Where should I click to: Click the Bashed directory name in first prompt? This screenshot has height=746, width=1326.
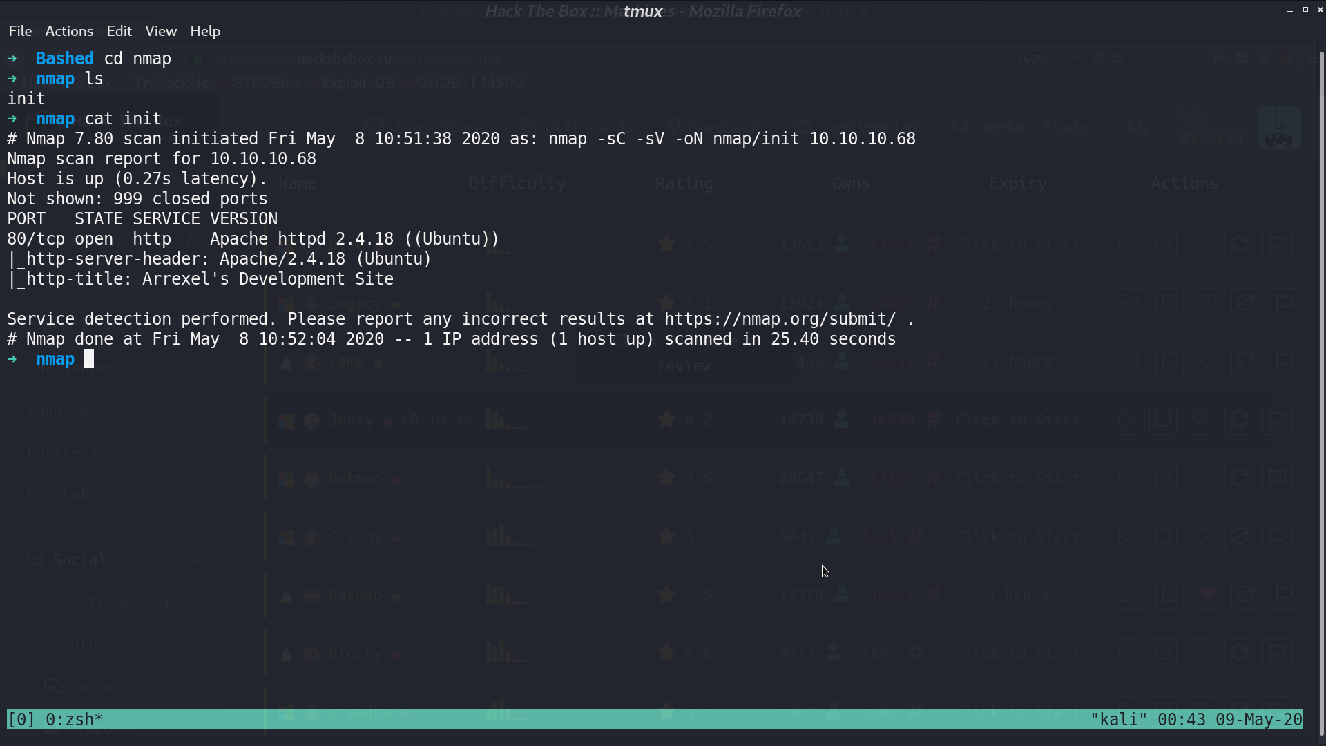pos(65,59)
